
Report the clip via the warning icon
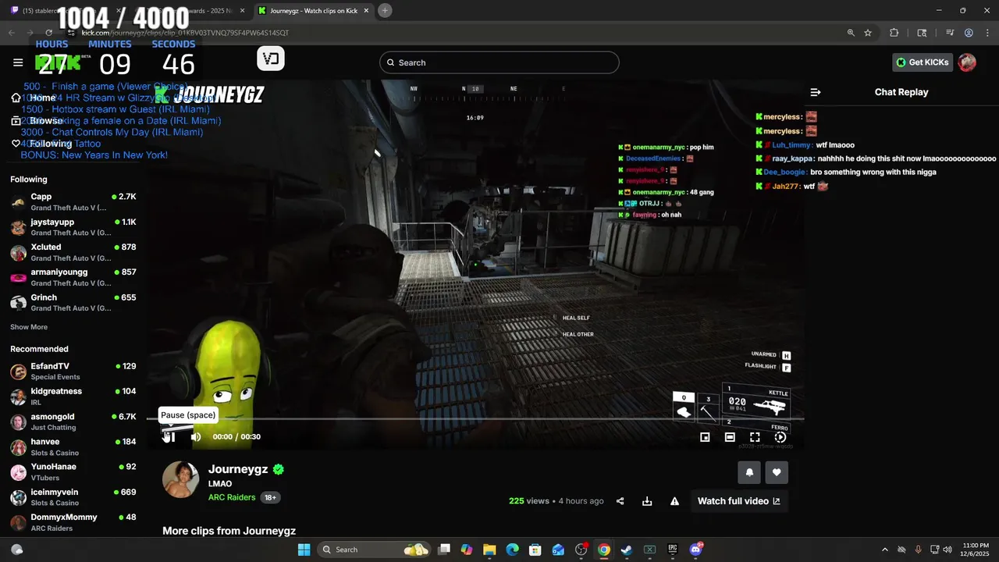coord(674,501)
